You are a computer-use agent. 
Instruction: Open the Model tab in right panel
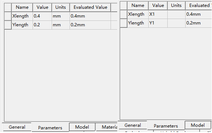tap(198, 125)
